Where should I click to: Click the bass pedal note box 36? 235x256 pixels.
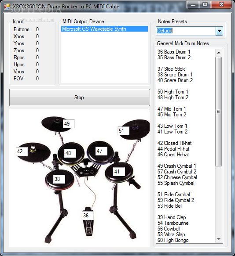click(x=88, y=216)
